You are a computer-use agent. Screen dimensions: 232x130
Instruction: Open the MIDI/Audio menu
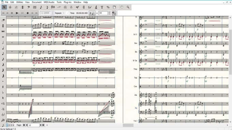pyautogui.click(x=49, y=2)
